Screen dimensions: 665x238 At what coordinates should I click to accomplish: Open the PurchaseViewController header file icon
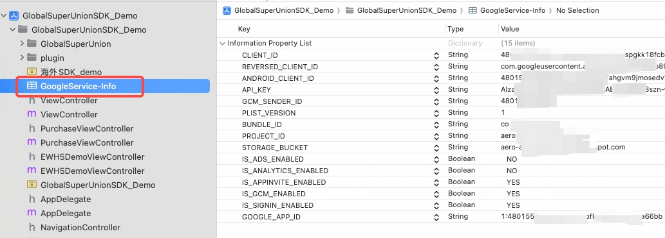(x=32, y=128)
